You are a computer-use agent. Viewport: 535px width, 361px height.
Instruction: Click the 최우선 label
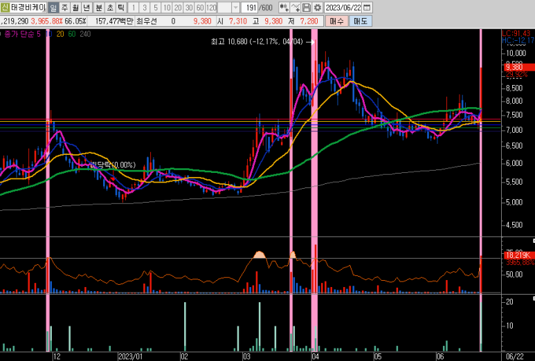[146, 21]
